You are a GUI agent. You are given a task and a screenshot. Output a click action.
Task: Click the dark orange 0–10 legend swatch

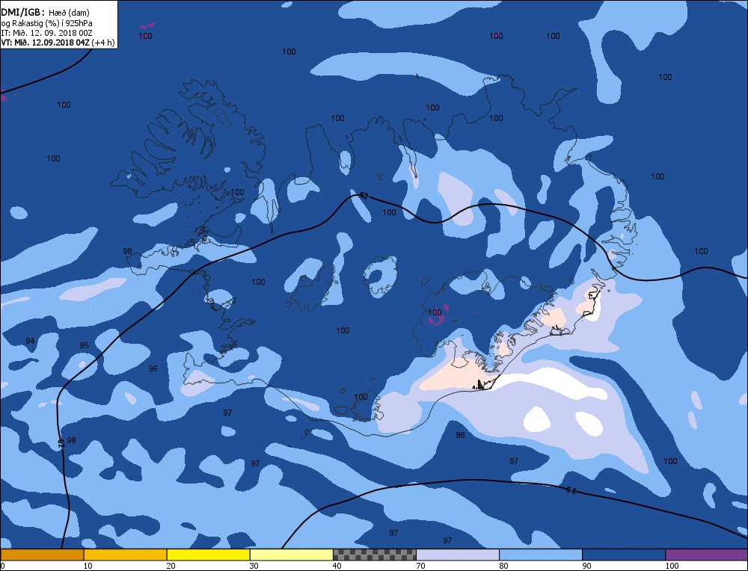click(x=42, y=555)
